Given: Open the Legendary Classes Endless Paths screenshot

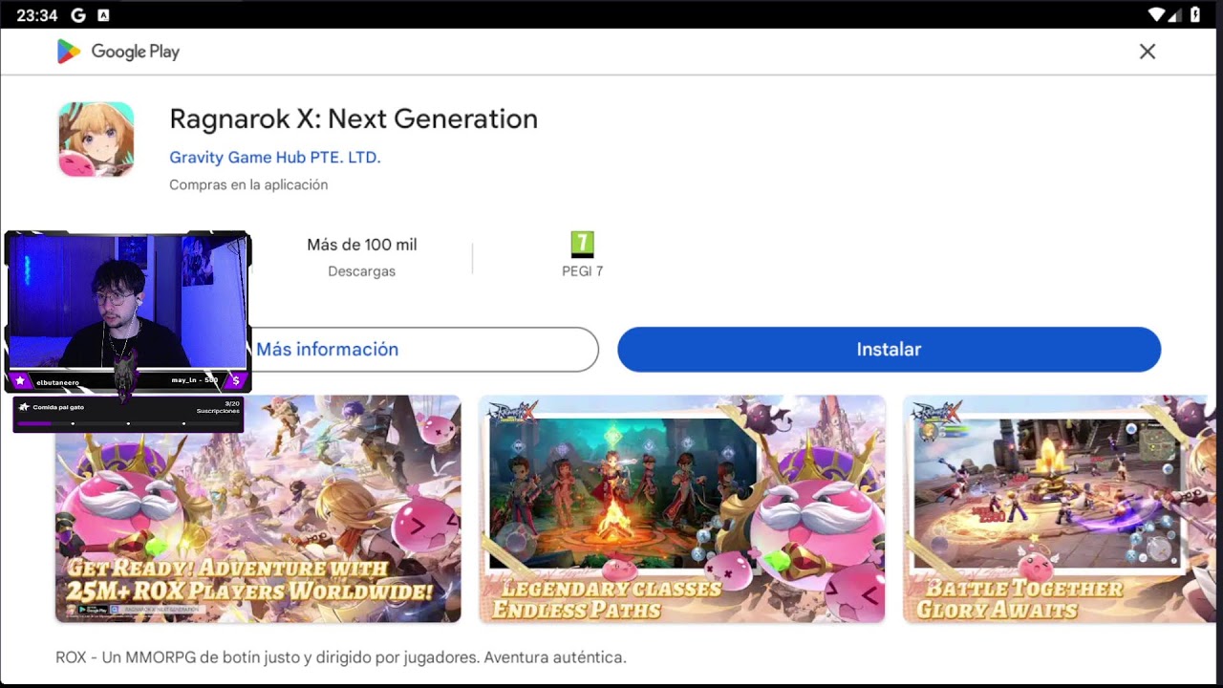Looking at the screenshot, I should [x=682, y=508].
